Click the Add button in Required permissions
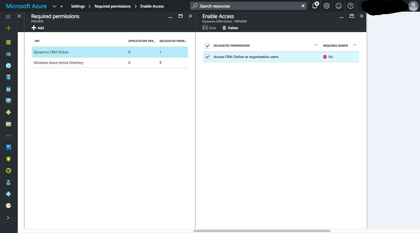The width and height of the screenshot is (420, 233). (38, 28)
